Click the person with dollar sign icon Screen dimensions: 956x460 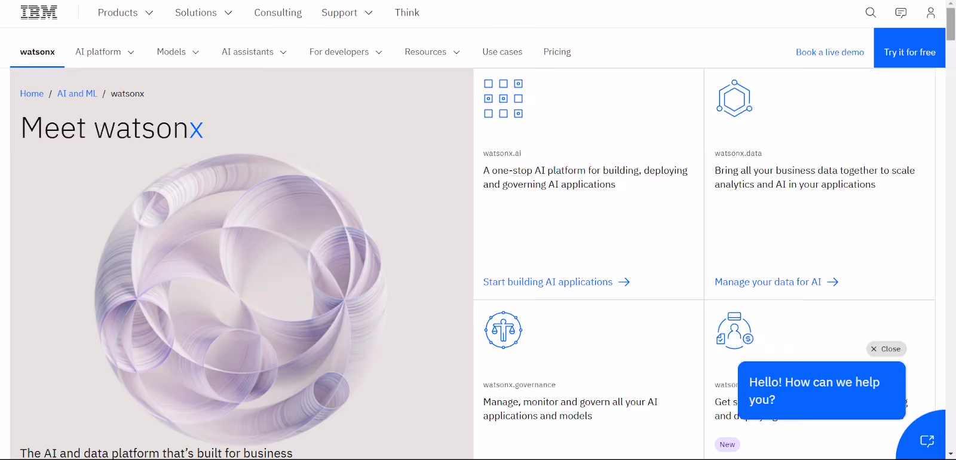pos(734,330)
